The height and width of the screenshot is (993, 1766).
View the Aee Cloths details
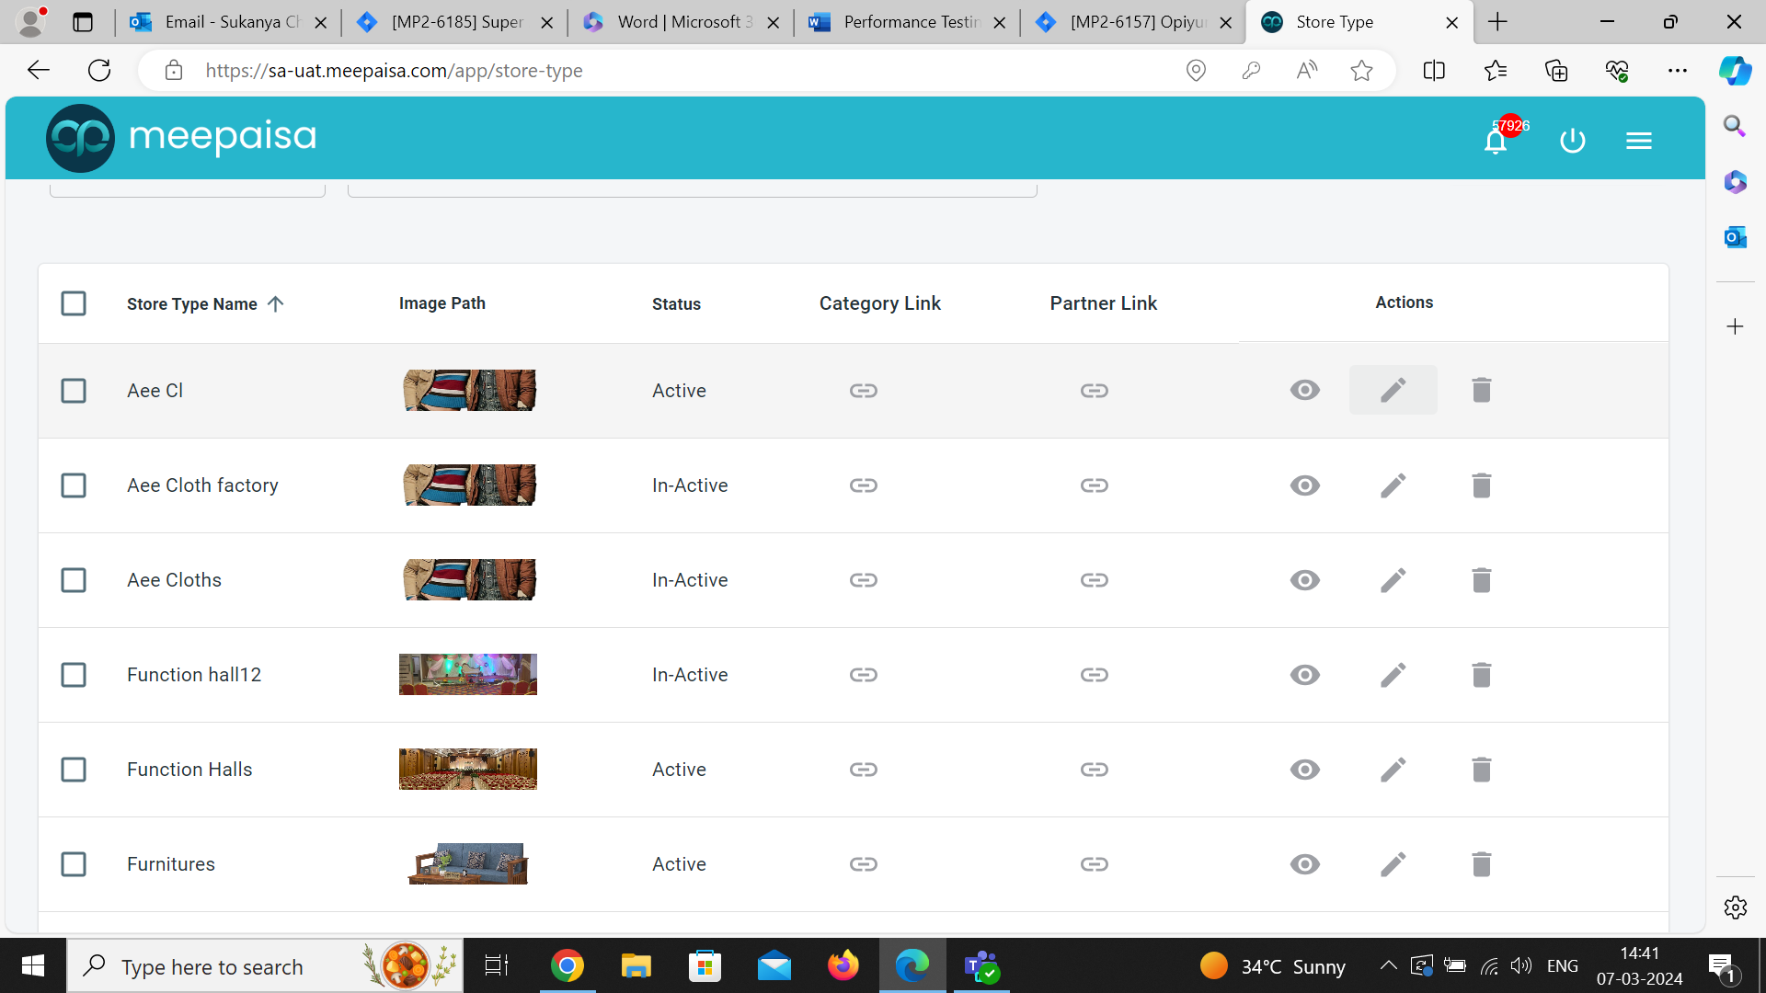[x=1305, y=580]
